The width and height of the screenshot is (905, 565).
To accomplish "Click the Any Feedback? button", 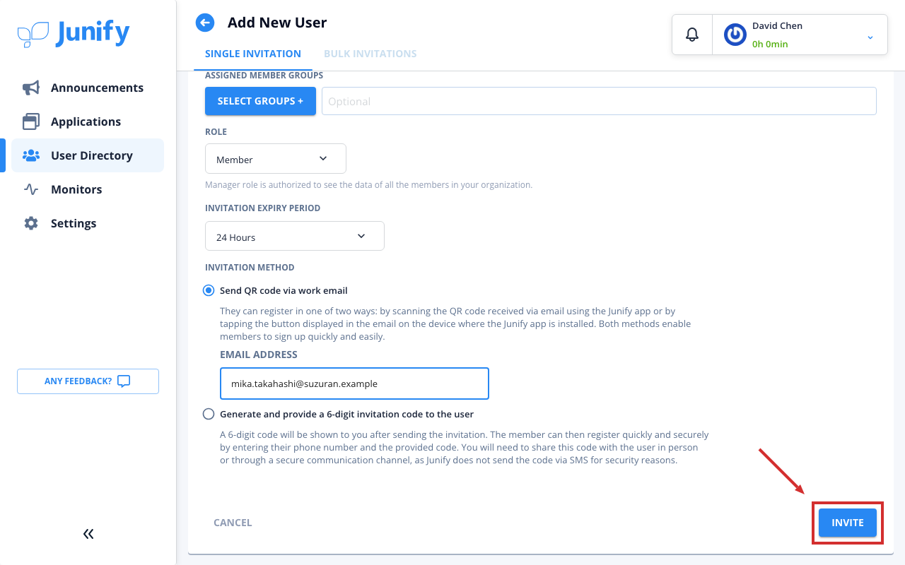I will 88,381.
